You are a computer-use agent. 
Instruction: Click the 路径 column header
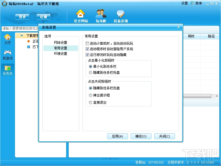pos(211,36)
